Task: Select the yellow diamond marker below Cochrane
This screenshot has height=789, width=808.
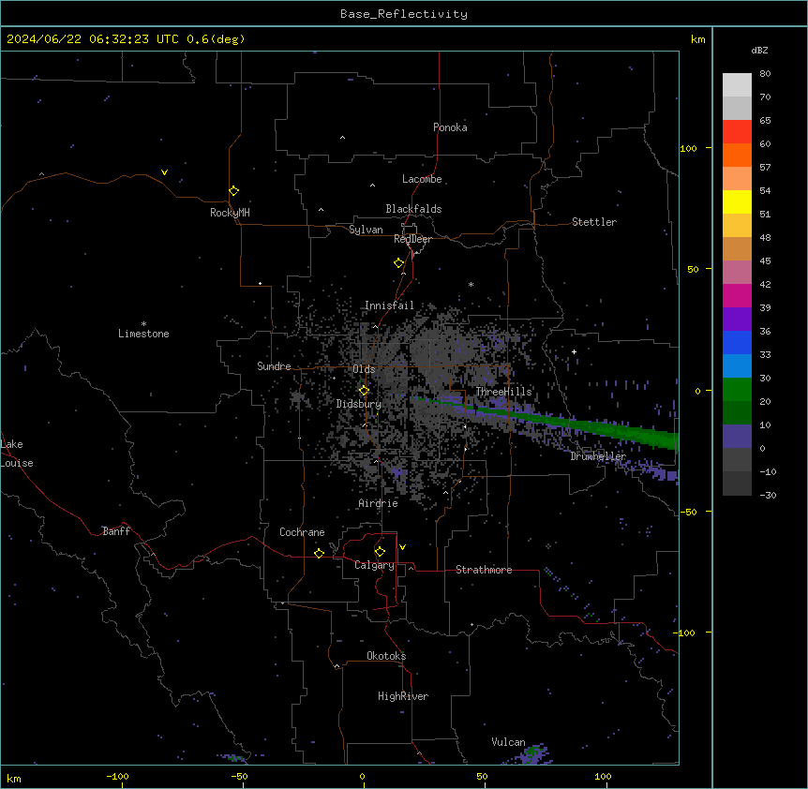Action: 319,553
